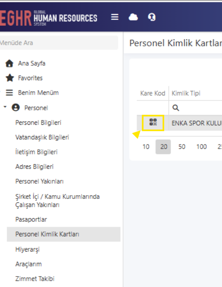Open Araçlarım
The image size is (222, 287).
click(29, 264)
